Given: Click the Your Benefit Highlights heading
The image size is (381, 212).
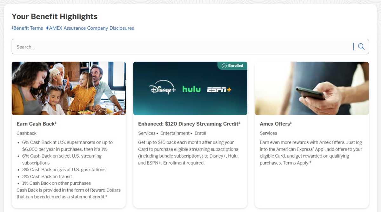Looking at the screenshot, I should (x=55, y=16).
